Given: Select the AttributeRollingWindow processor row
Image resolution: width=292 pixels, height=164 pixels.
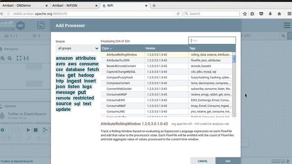Looking at the screenshot, I should click(x=166, y=55).
